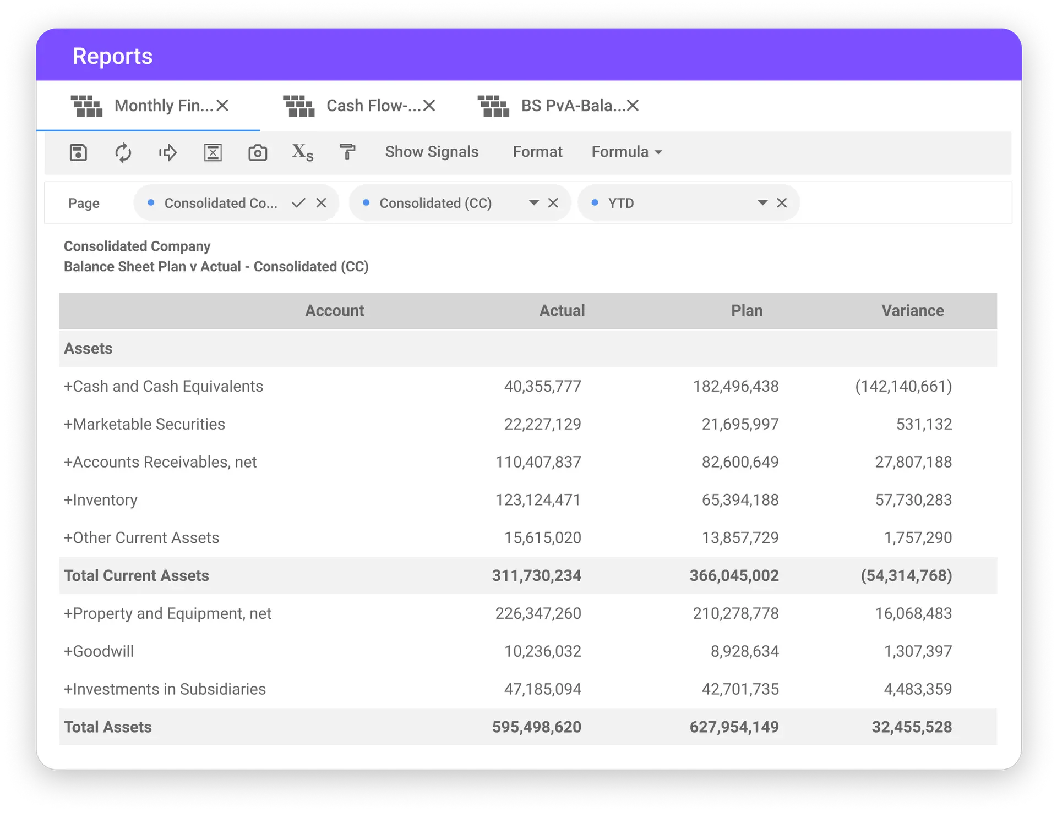Open the Formula dropdown menu
Screen dimensions: 1057x813
click(626, 152)
